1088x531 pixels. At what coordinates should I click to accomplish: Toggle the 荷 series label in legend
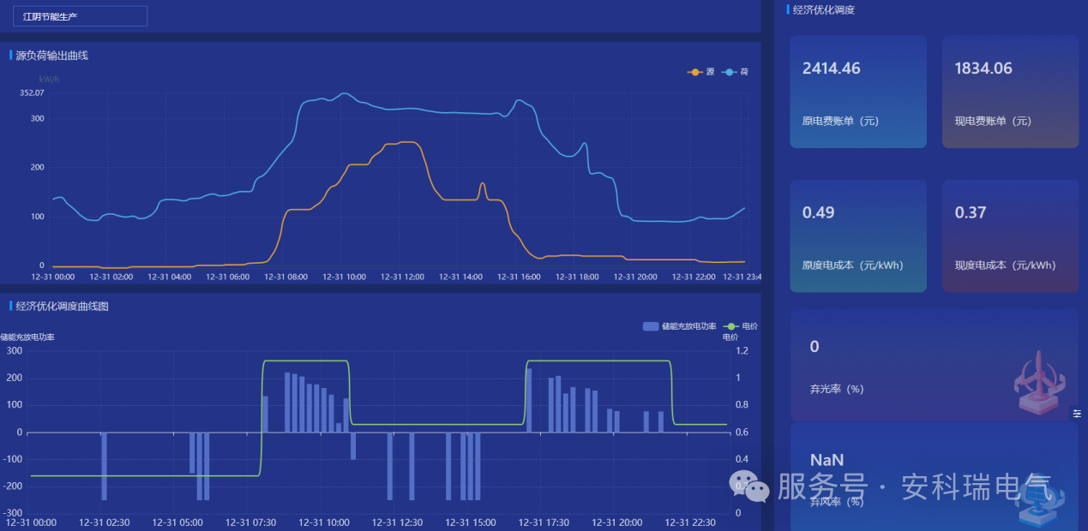tap(744, 72)
